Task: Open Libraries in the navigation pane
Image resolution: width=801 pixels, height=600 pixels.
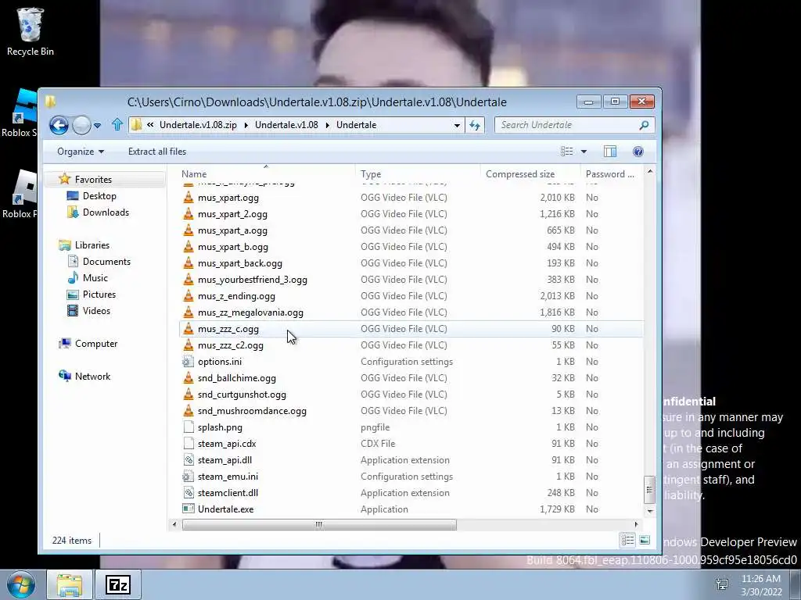Action: (x=92, y=245)
